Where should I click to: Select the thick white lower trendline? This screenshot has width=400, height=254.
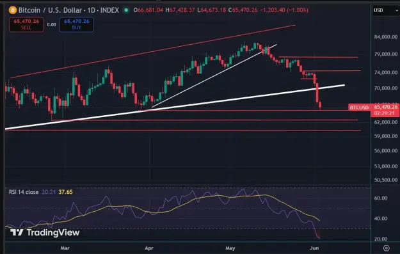(x=175, y=107)
